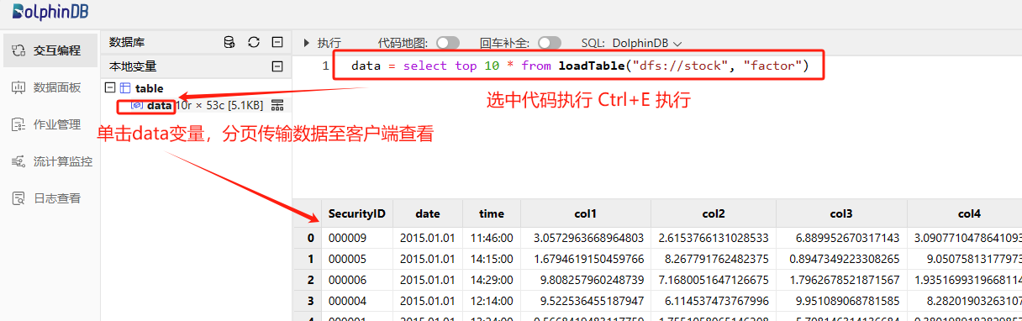The height and width of the screenshot is (321, 1022).
Task: Click the create database icon
Action: (x=229, y=42)
